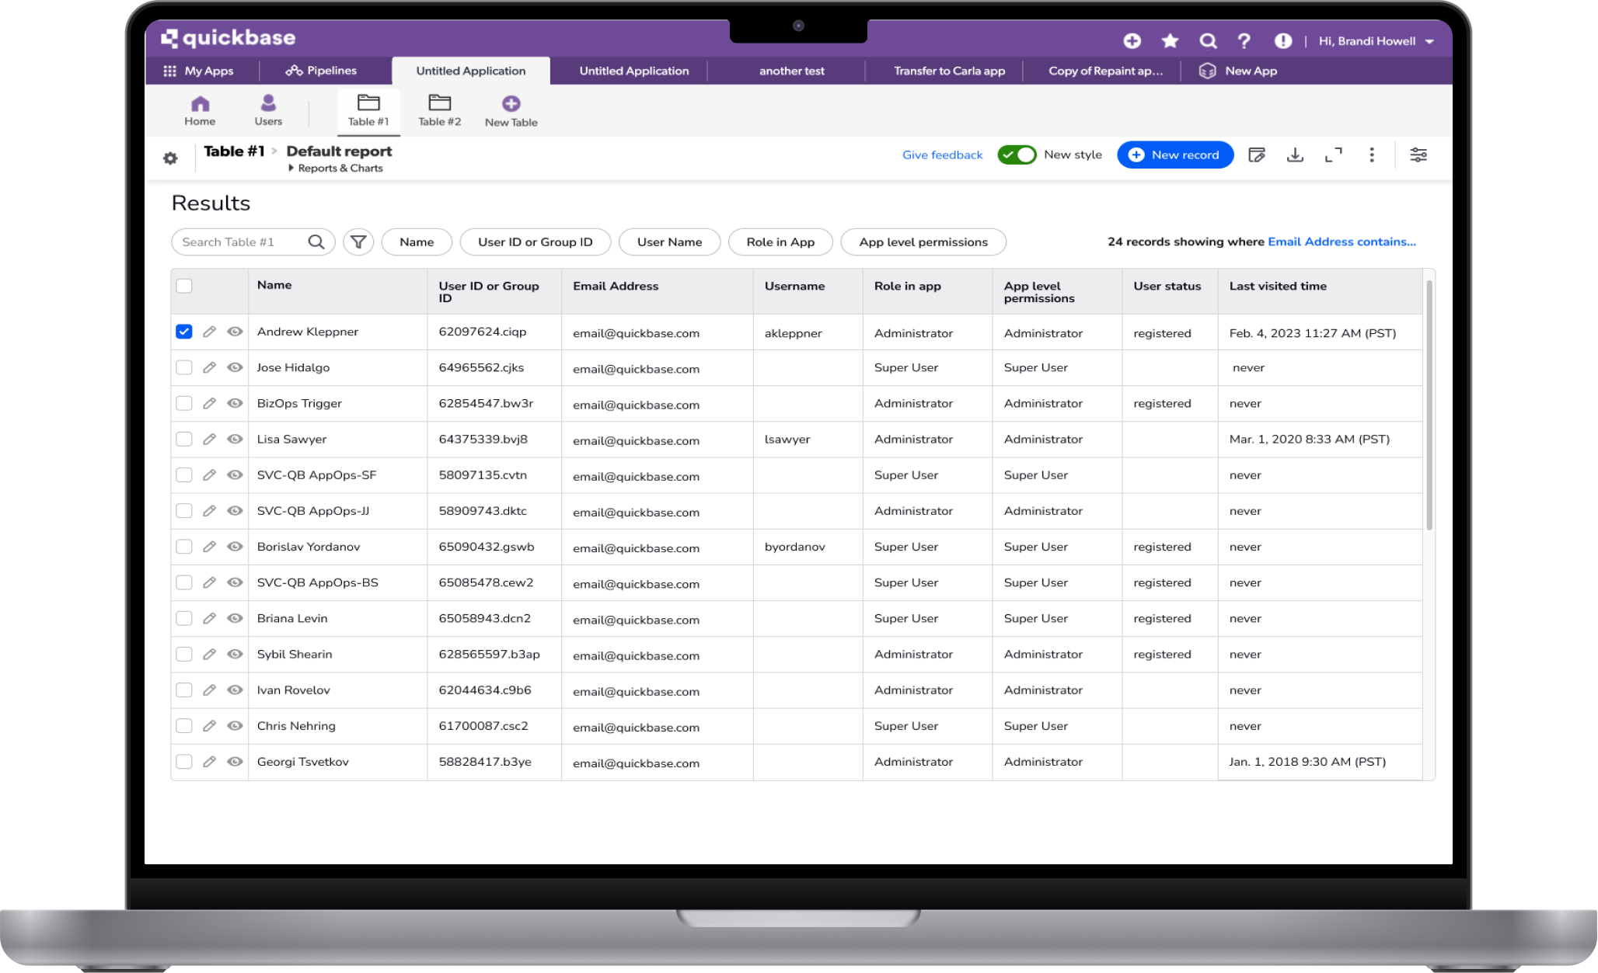Click the favorites star icon
This screenshot has width=1598, height=973.
(1170, 41)
